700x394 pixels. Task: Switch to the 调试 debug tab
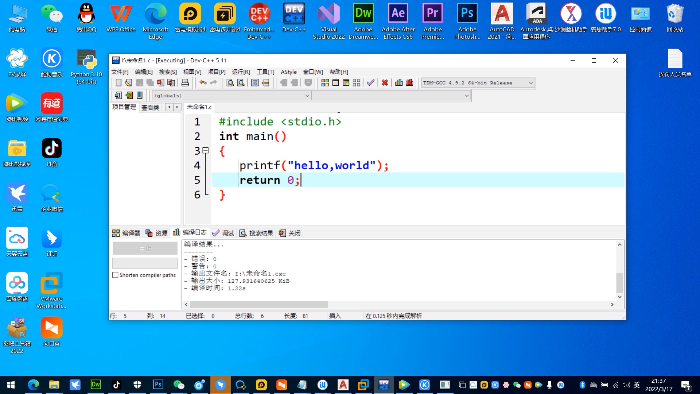click(223, 233)
